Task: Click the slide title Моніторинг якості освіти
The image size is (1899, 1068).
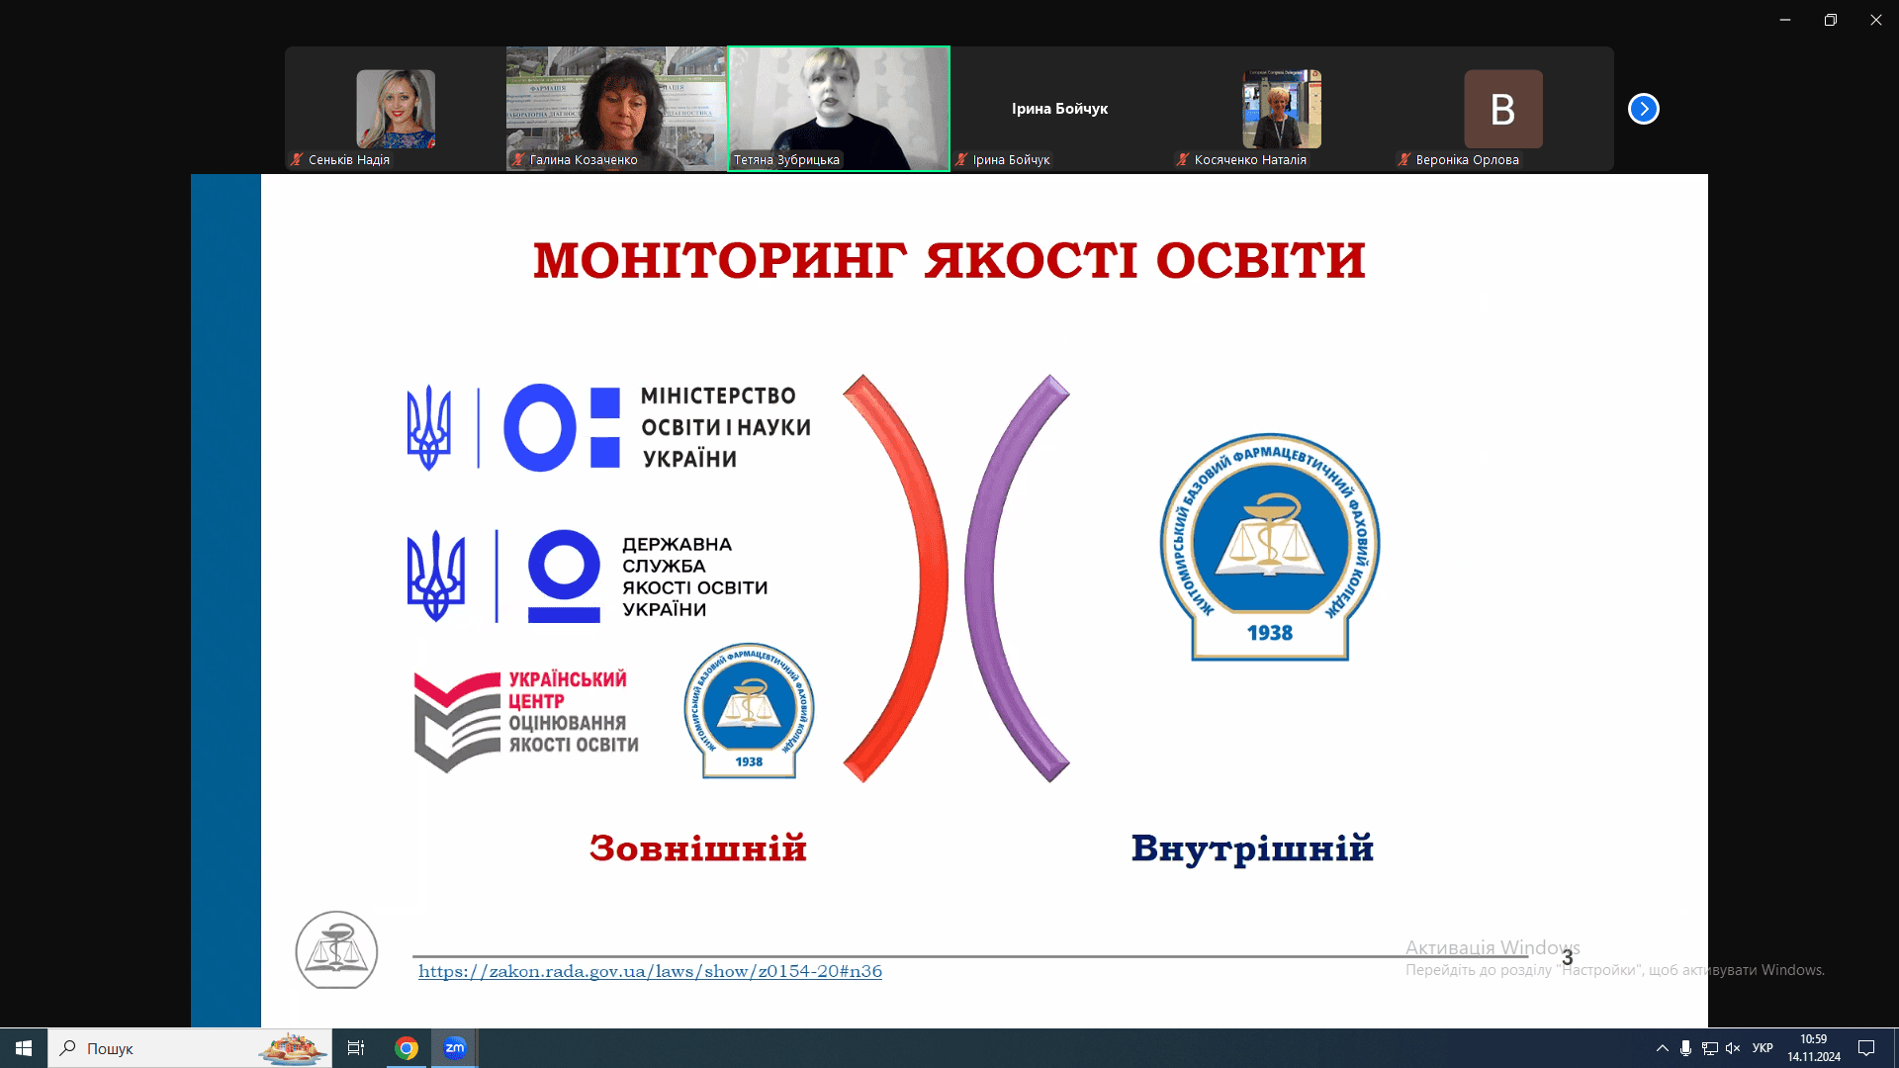Action: (949, 260)
